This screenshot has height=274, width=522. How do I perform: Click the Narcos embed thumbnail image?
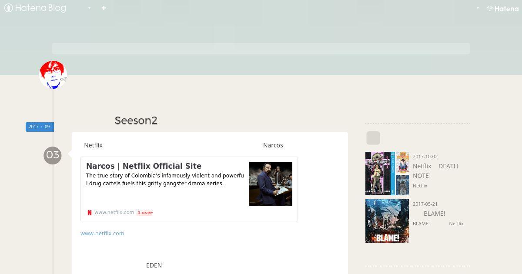(x=271, y=184)
